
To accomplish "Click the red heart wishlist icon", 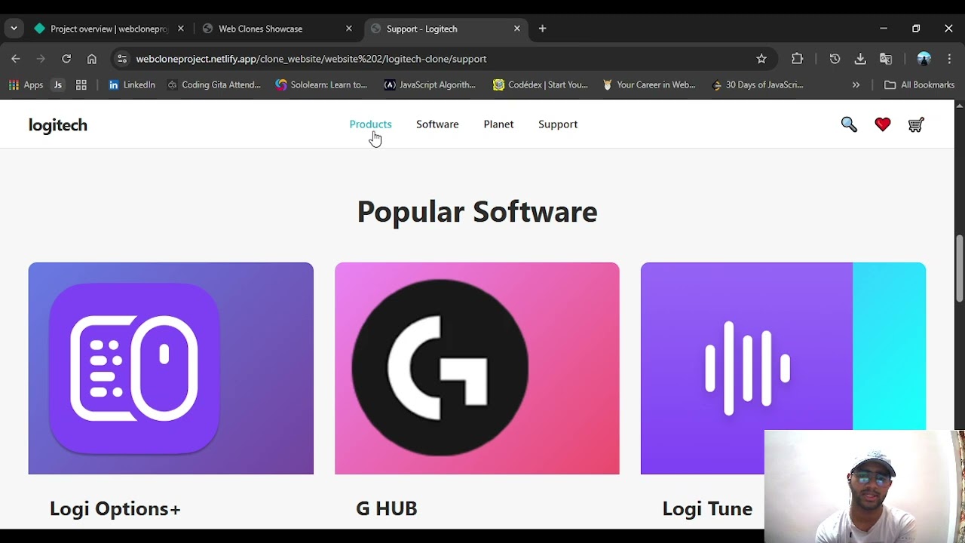I will [883, 124].
